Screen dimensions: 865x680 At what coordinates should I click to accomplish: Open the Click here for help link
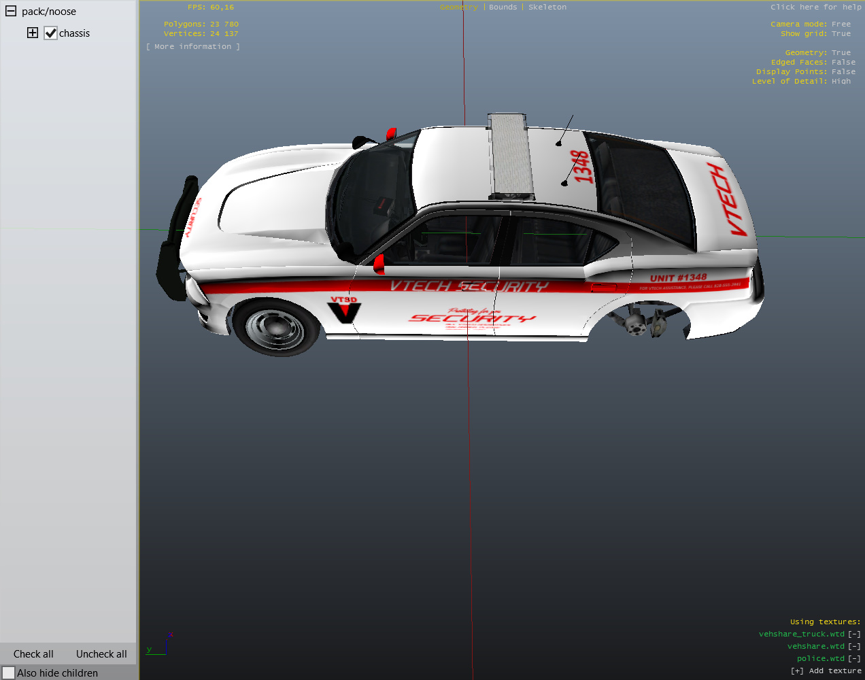(815, 7)
